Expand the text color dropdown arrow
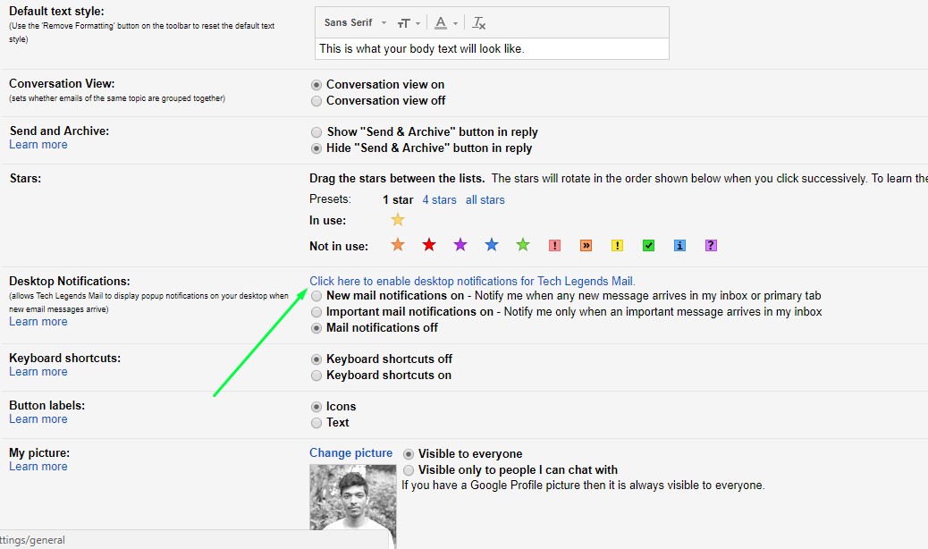The image size is (928, 549). [455, 22]
